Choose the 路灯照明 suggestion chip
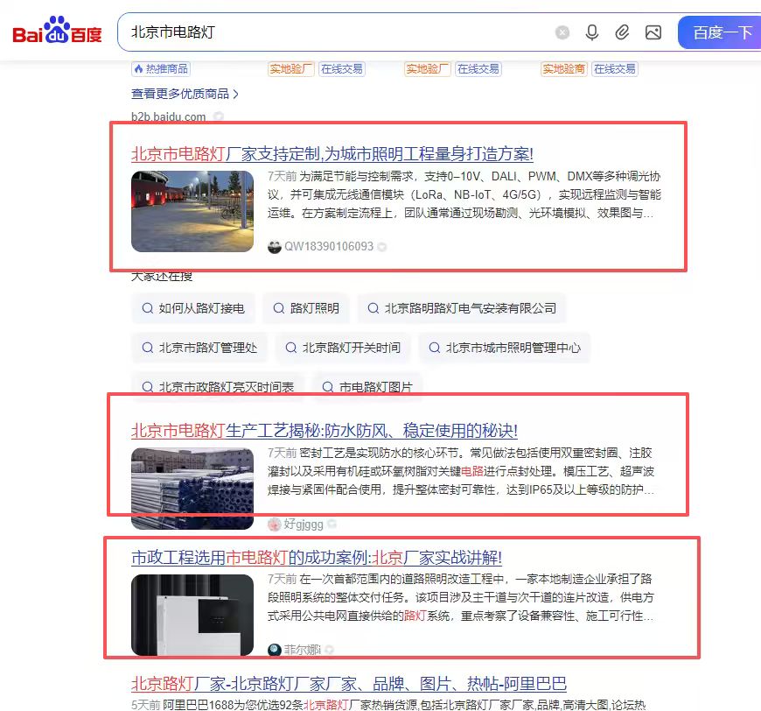The image size is (761, 711). [306, 308]
